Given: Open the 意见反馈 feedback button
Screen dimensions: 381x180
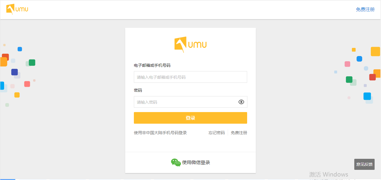Looking at the screenshot, I should (x=364, y=164).
